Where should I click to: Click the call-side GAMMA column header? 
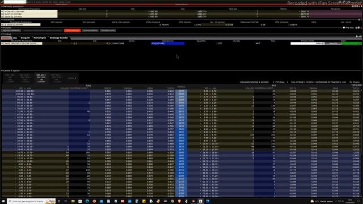pyautogui.click(x=128, y=88)
